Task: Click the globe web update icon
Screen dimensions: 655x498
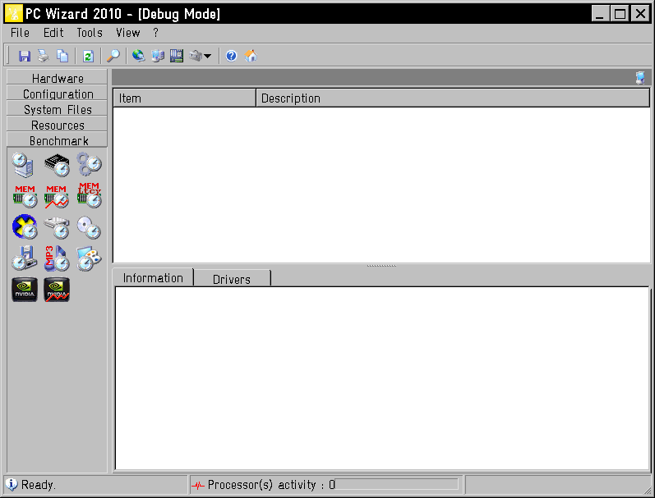Action: pos(138,56)
